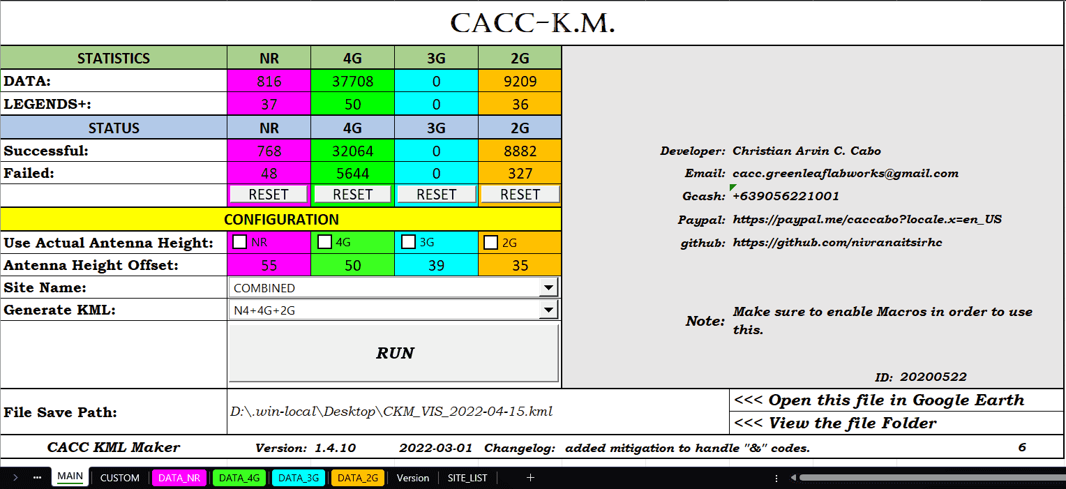Screen dimensions: 1066x489
Task: Check the 4G actual antenna height box
Action: tap(324, 241)
